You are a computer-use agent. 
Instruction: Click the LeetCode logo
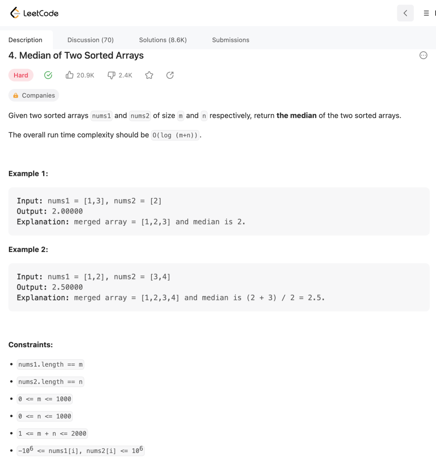(x=34, y=13)
